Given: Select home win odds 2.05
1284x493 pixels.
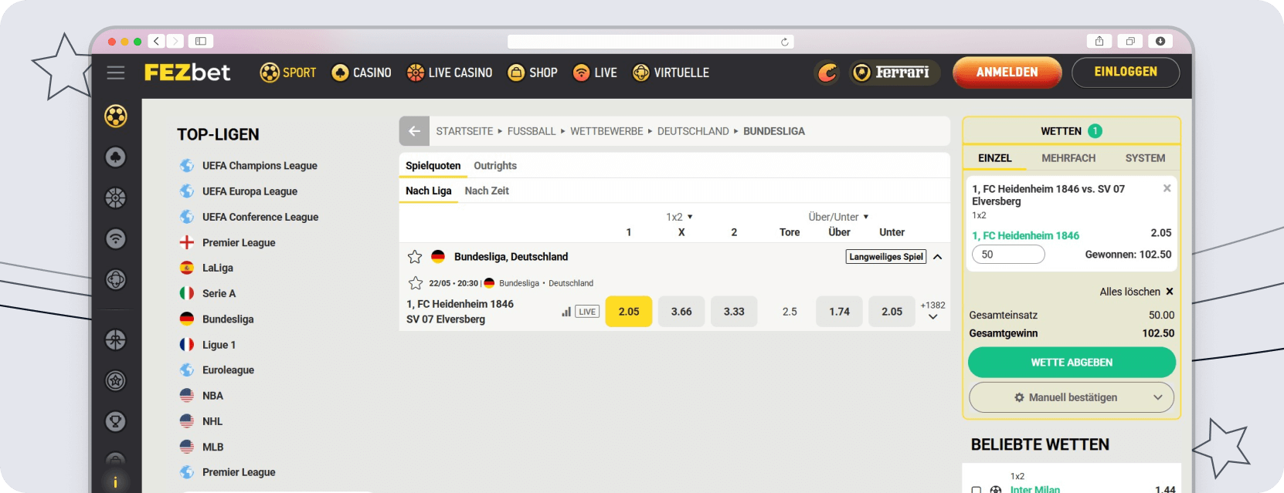Looking at the screenshot, I should [629, 312].
